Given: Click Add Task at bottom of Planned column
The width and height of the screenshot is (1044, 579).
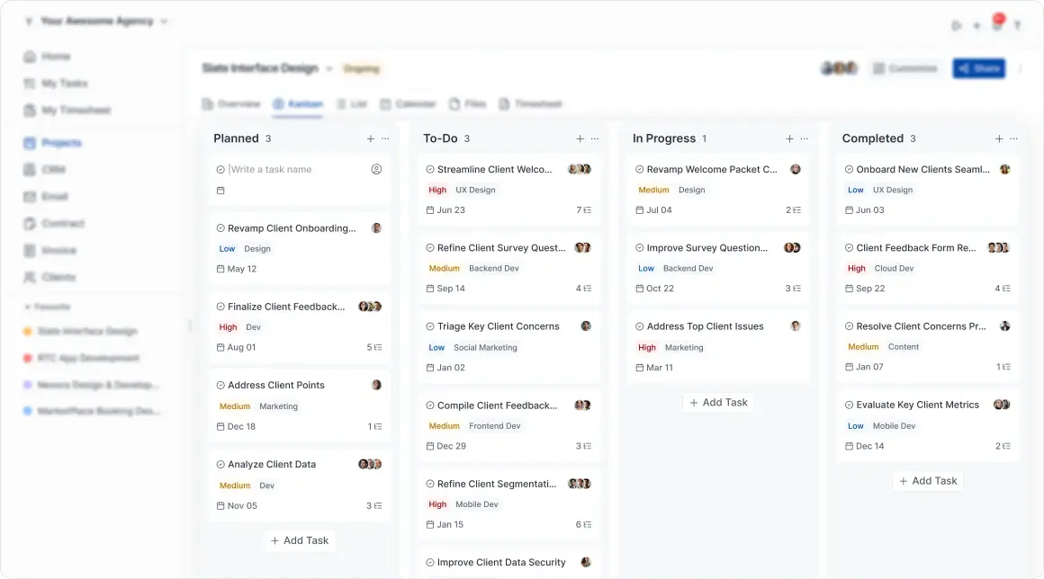Looking at the screenshot, I should point(300,541).
